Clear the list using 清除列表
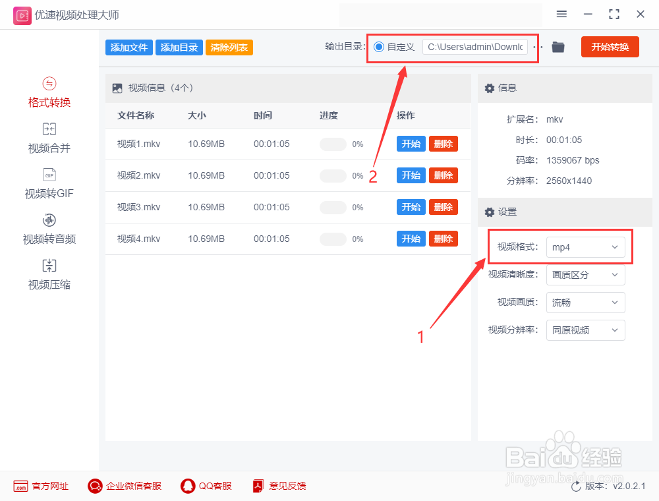659x501 pixels. click(x=229, y=47)
